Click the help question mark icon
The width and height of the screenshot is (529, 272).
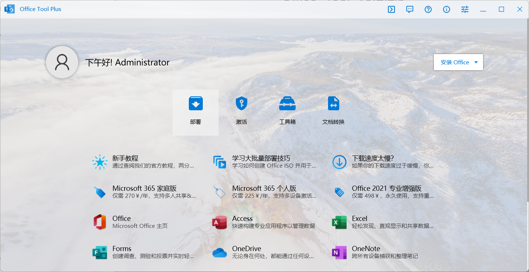click(428, 10)
